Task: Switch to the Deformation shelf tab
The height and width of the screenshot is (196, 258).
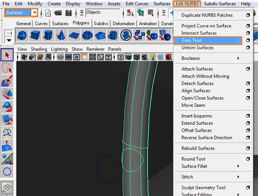Action: (x=123, y=24)
